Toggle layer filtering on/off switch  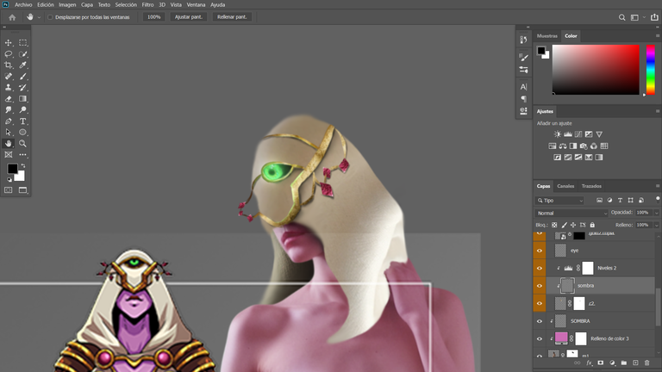pos(658,200)
